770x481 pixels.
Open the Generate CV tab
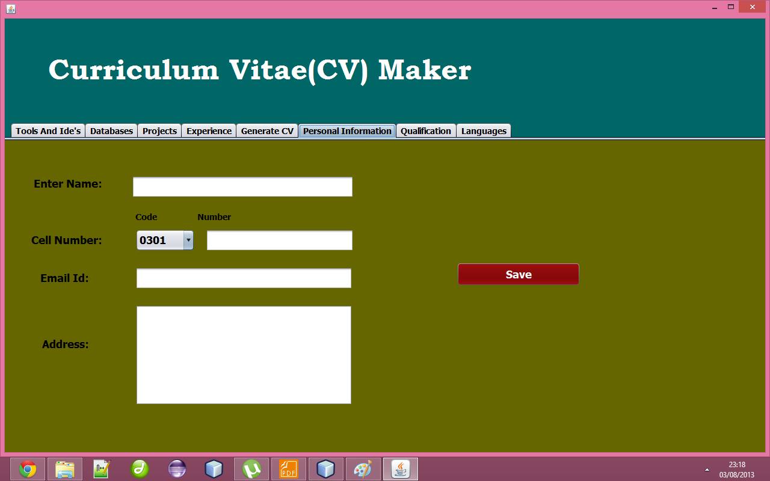tap(267, 130)
